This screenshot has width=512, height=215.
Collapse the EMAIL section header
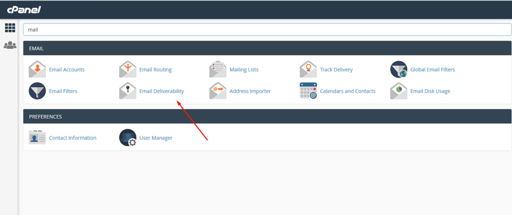267,48
